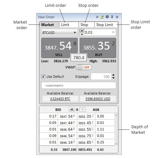Click the BUY button at 3855.35
The height and width of the screenshot is (158, 158).
pos(98,48)
